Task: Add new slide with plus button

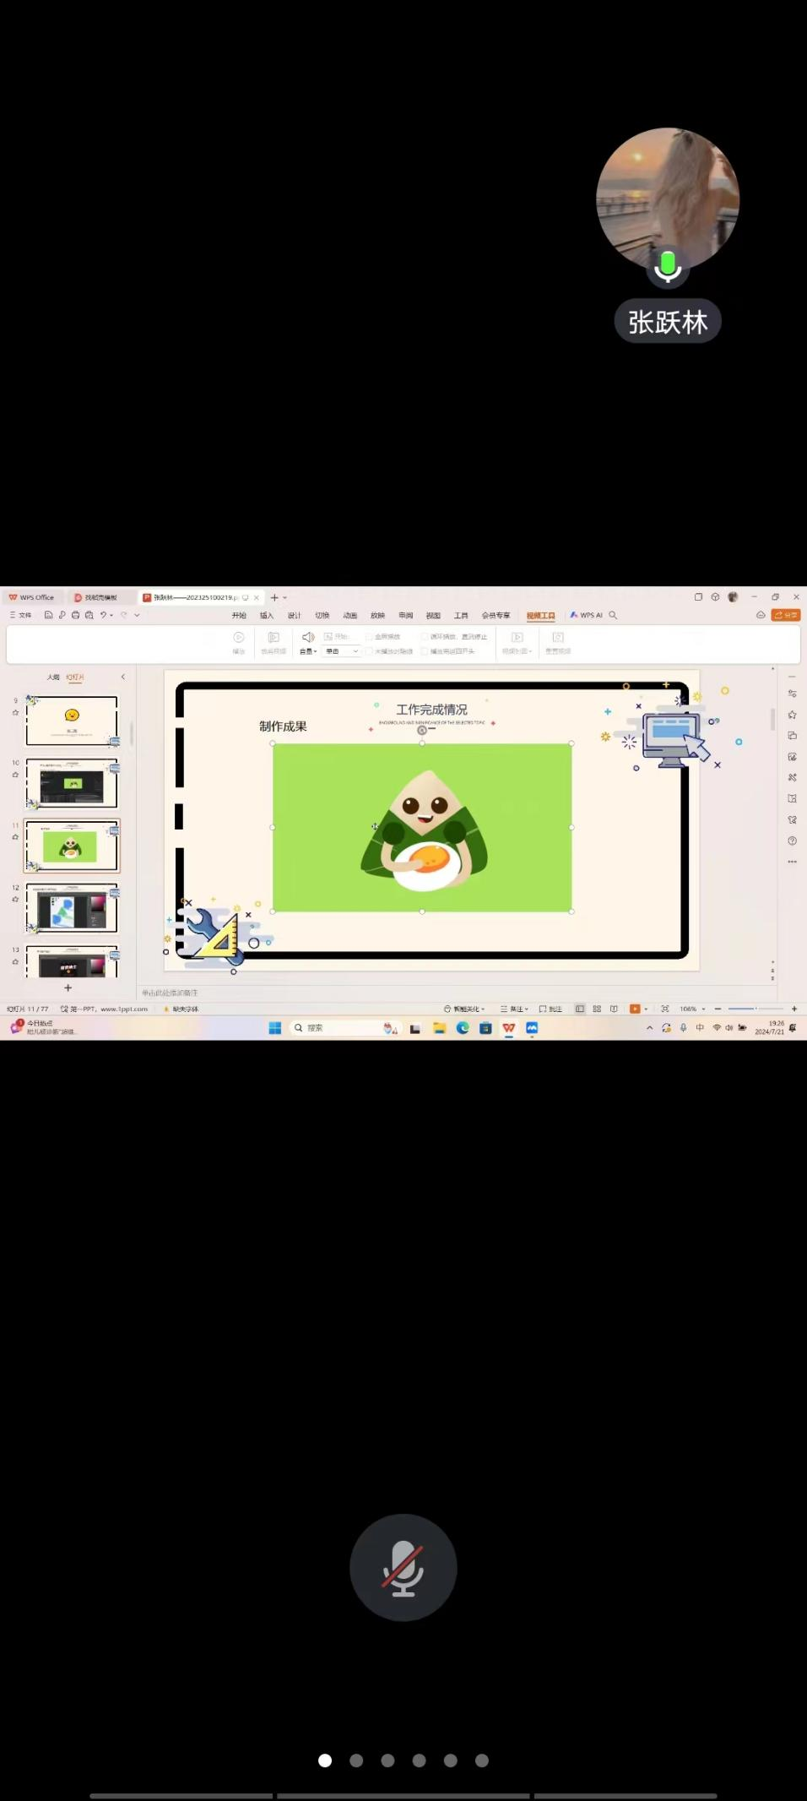Action: pyautogui.click(x=68, y=988)
